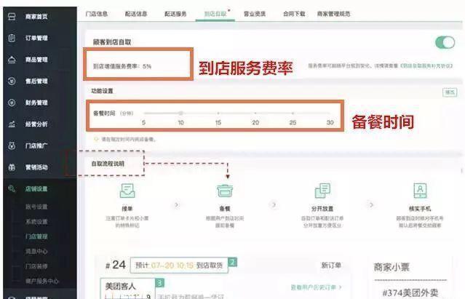Open 系统设置 submenu item
Viewport: 465px width, 299px height.
tap(36, 222)
